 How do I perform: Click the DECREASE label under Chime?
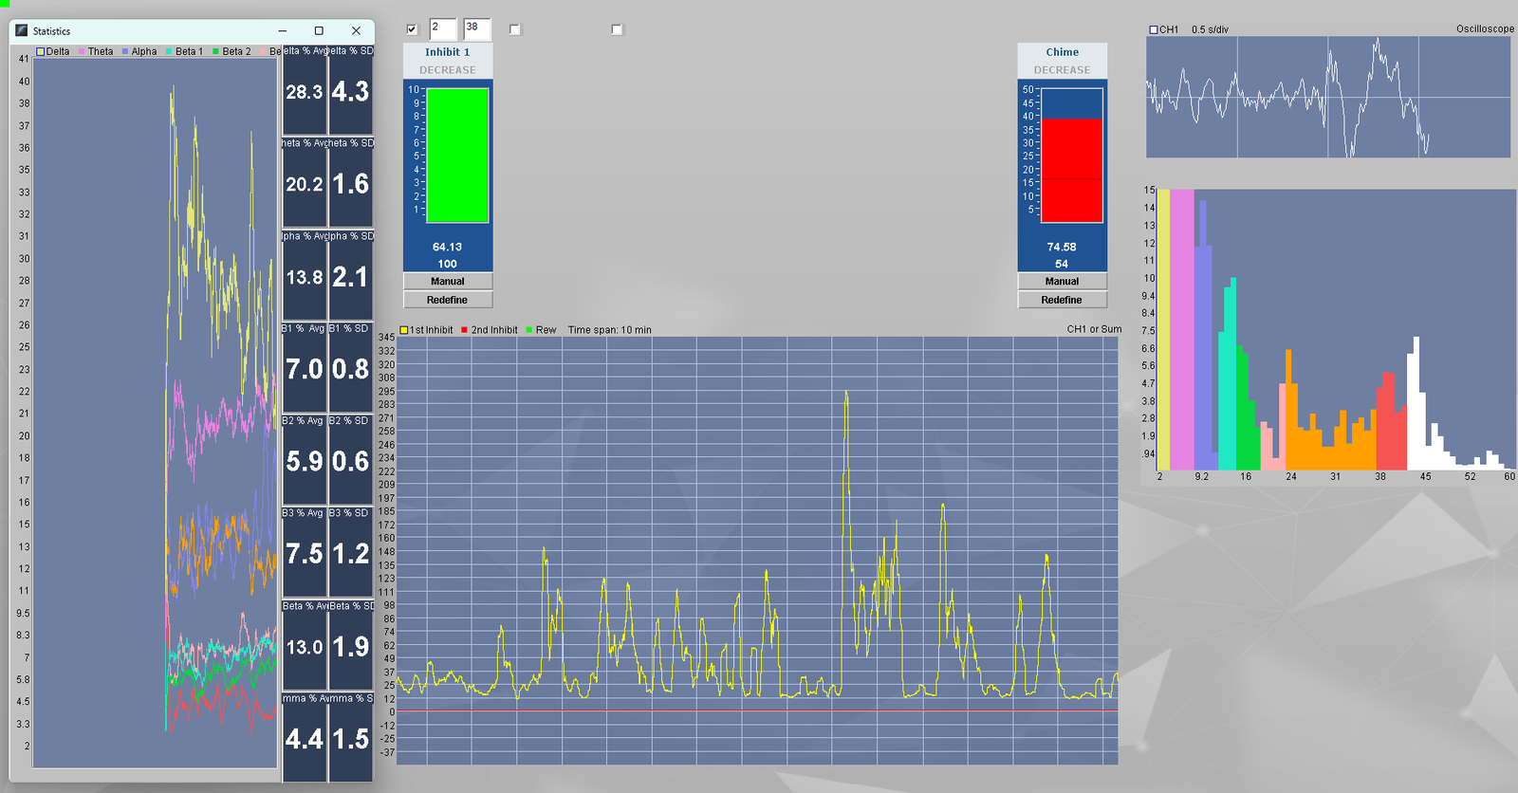click(x=1062, y=70)
